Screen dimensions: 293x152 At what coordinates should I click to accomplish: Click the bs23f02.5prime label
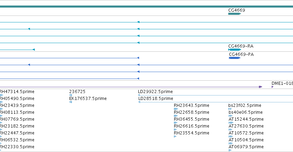coord(245,105)
